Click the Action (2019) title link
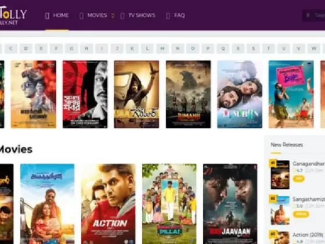Viewport: 325px width, 244px height. click(x=308, y=235)
